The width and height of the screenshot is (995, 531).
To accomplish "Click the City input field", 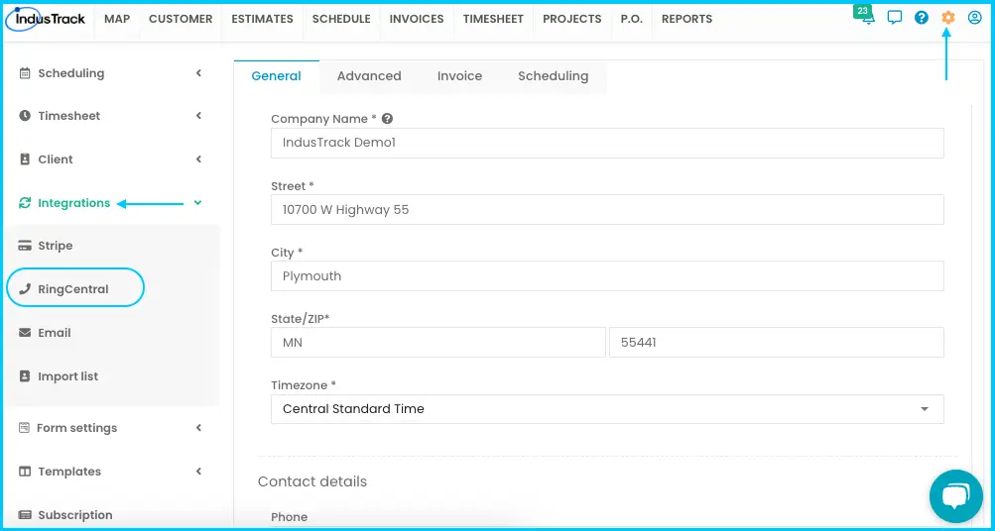I will click(x=607, y=275).
